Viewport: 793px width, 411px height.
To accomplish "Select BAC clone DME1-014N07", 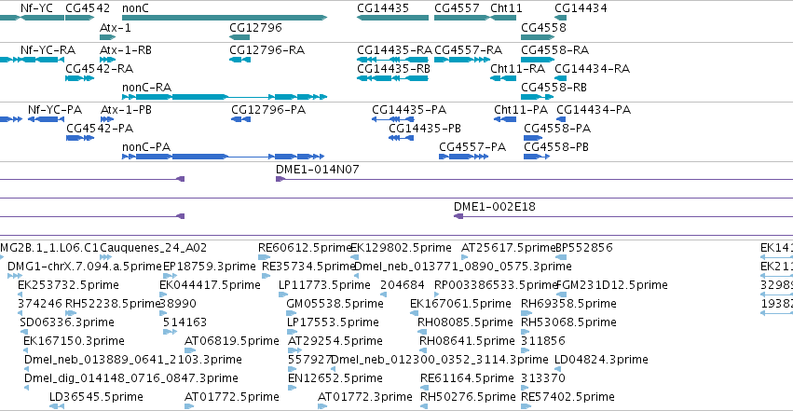I will coord(534,179).
